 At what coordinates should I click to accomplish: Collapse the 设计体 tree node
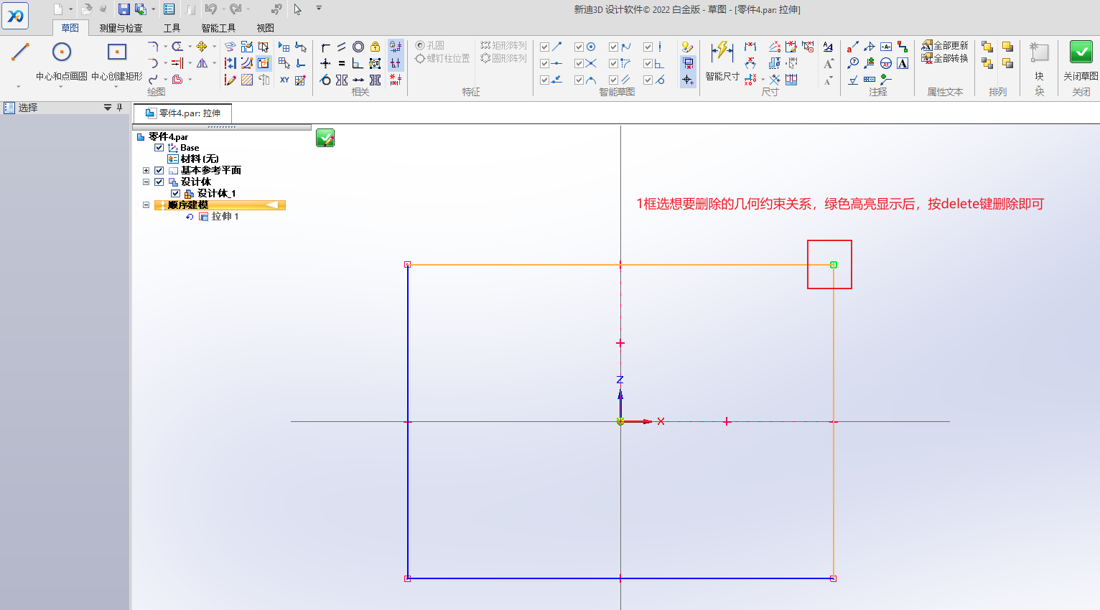146,182
